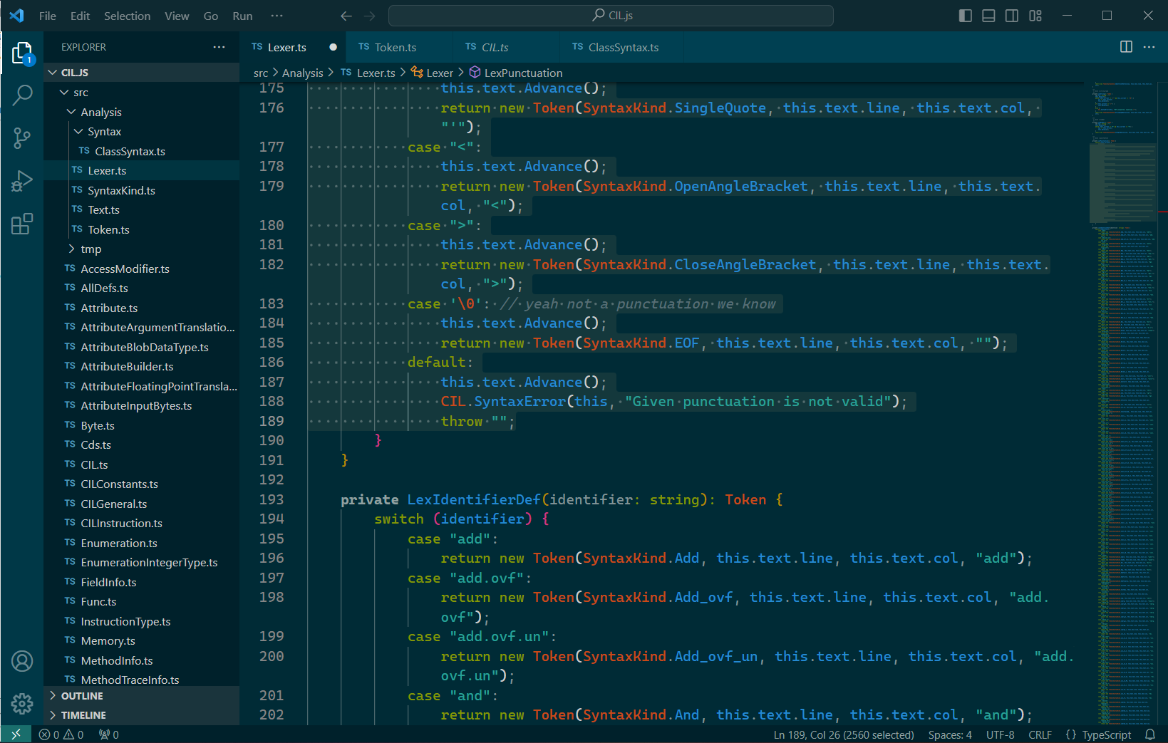Show more menu items via ellipsis
This screenshot has width=1168, height=743.
[x=277, y=16]
